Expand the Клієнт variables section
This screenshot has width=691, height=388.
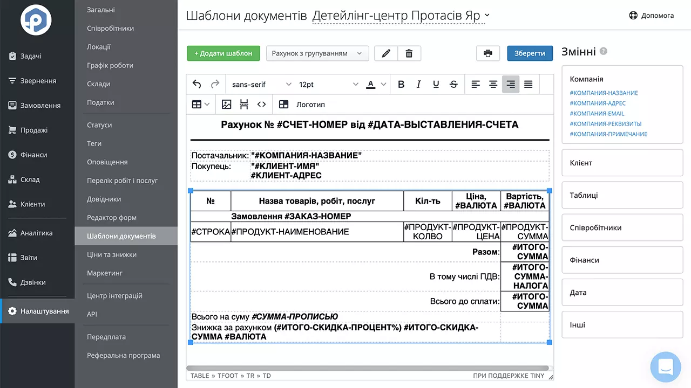point(622,163)
